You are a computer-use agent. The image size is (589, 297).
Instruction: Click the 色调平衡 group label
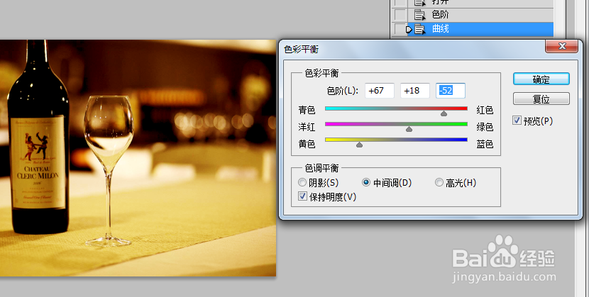coord(322,168)
